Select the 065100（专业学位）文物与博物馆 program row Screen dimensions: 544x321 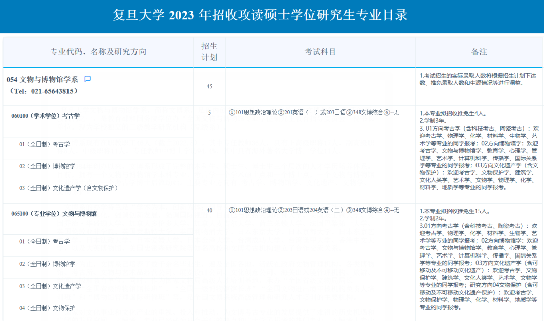click(x=54, y=214)
